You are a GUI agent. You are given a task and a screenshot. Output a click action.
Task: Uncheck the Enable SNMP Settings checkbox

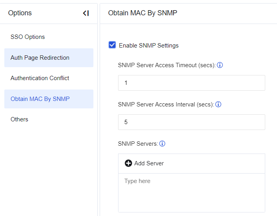tap(112, 45)
